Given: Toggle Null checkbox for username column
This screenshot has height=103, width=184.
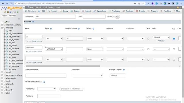Looking at the screenshot, I should [148, 49].
